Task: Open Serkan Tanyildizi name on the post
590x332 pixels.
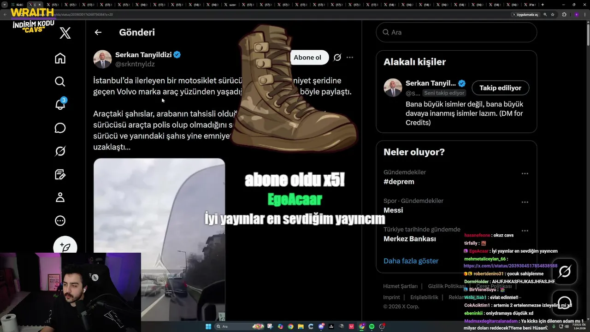Action: point(143,54)
